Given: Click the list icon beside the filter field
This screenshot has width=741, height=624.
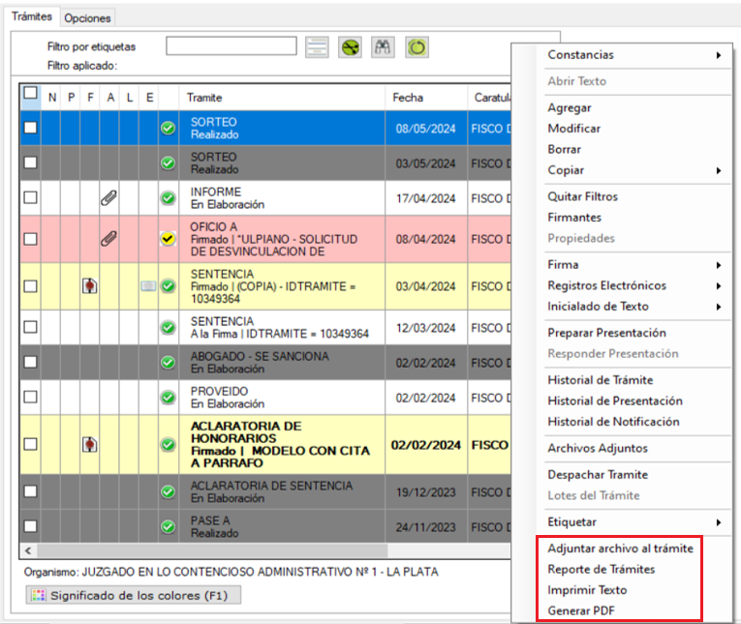Looking at the screenshot, I should (316, 47).
